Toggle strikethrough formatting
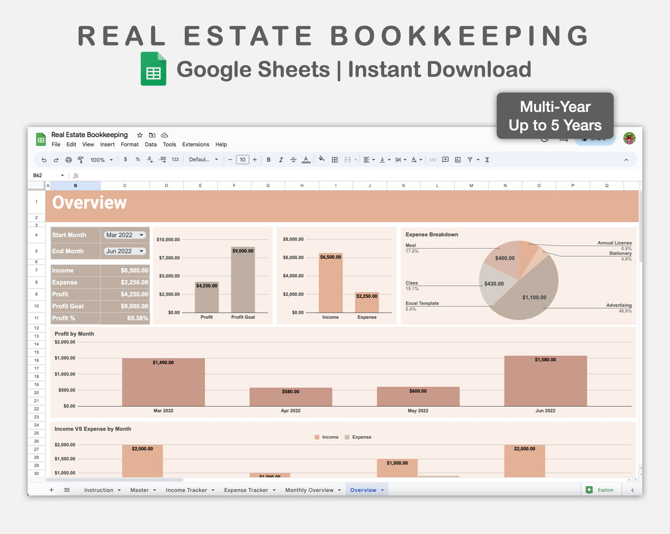Image resolution: width=670 pixels, height=534 pixels. 293,159
